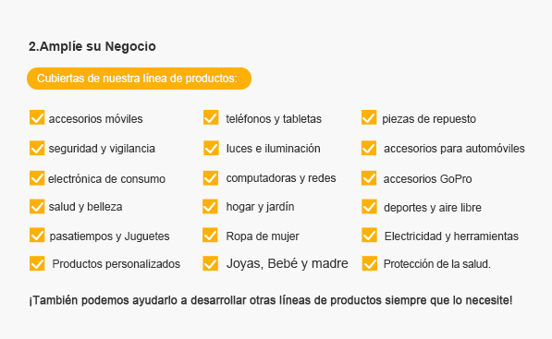Image resolution: width=552 pixels, height=339 pixels.
Task: Toggle the deportes y aire libre checkbox
Action: (x=369, y=207)
